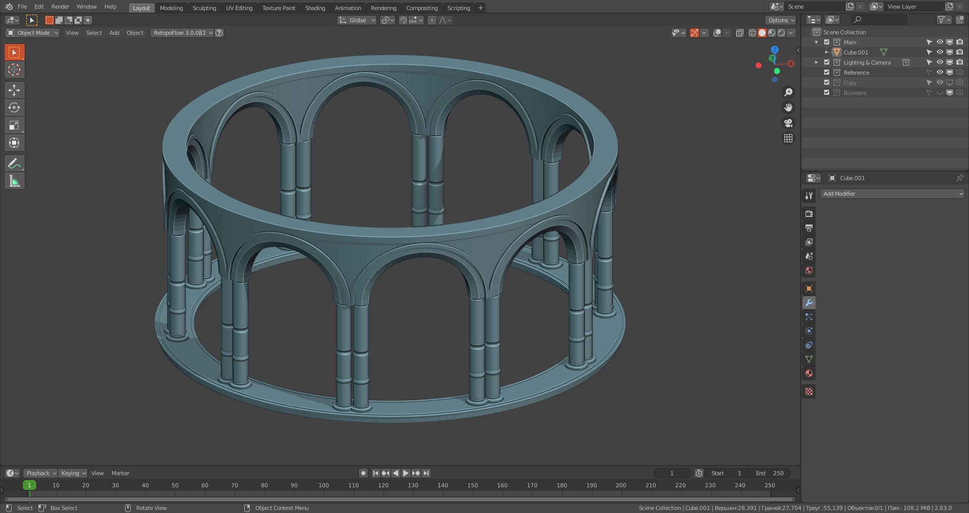Viewport: 969px width, 513px height.
Task: Click the Options button in the header
Action: point(781,20)
